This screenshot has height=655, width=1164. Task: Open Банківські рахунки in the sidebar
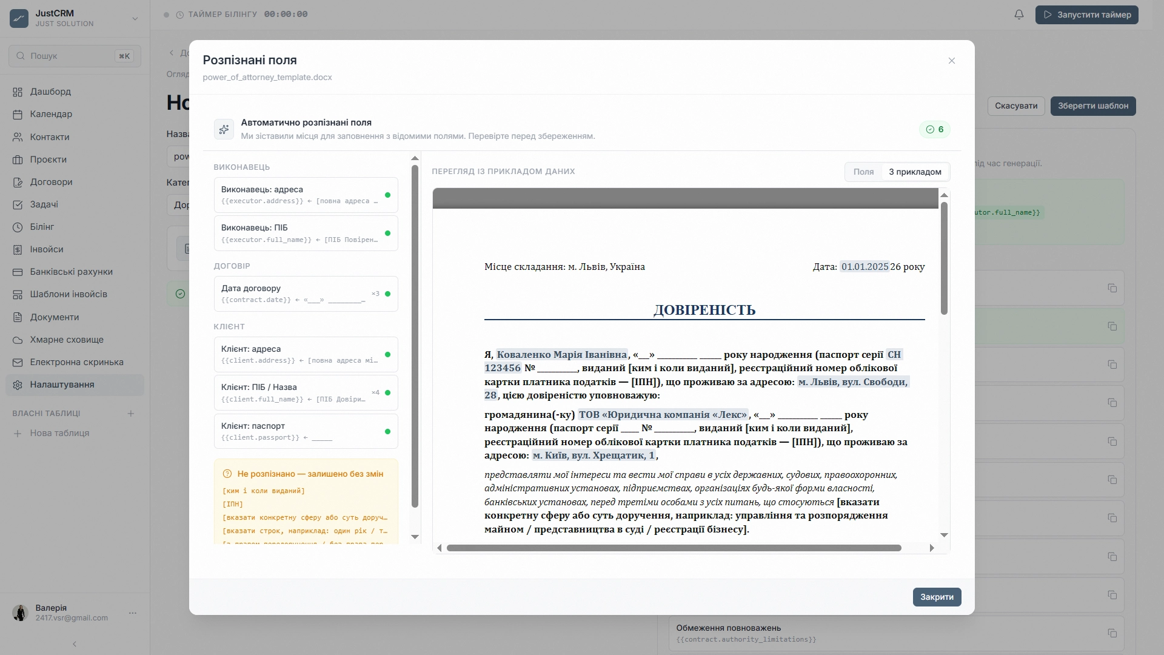pyautogui.click(x=75, y=272)
